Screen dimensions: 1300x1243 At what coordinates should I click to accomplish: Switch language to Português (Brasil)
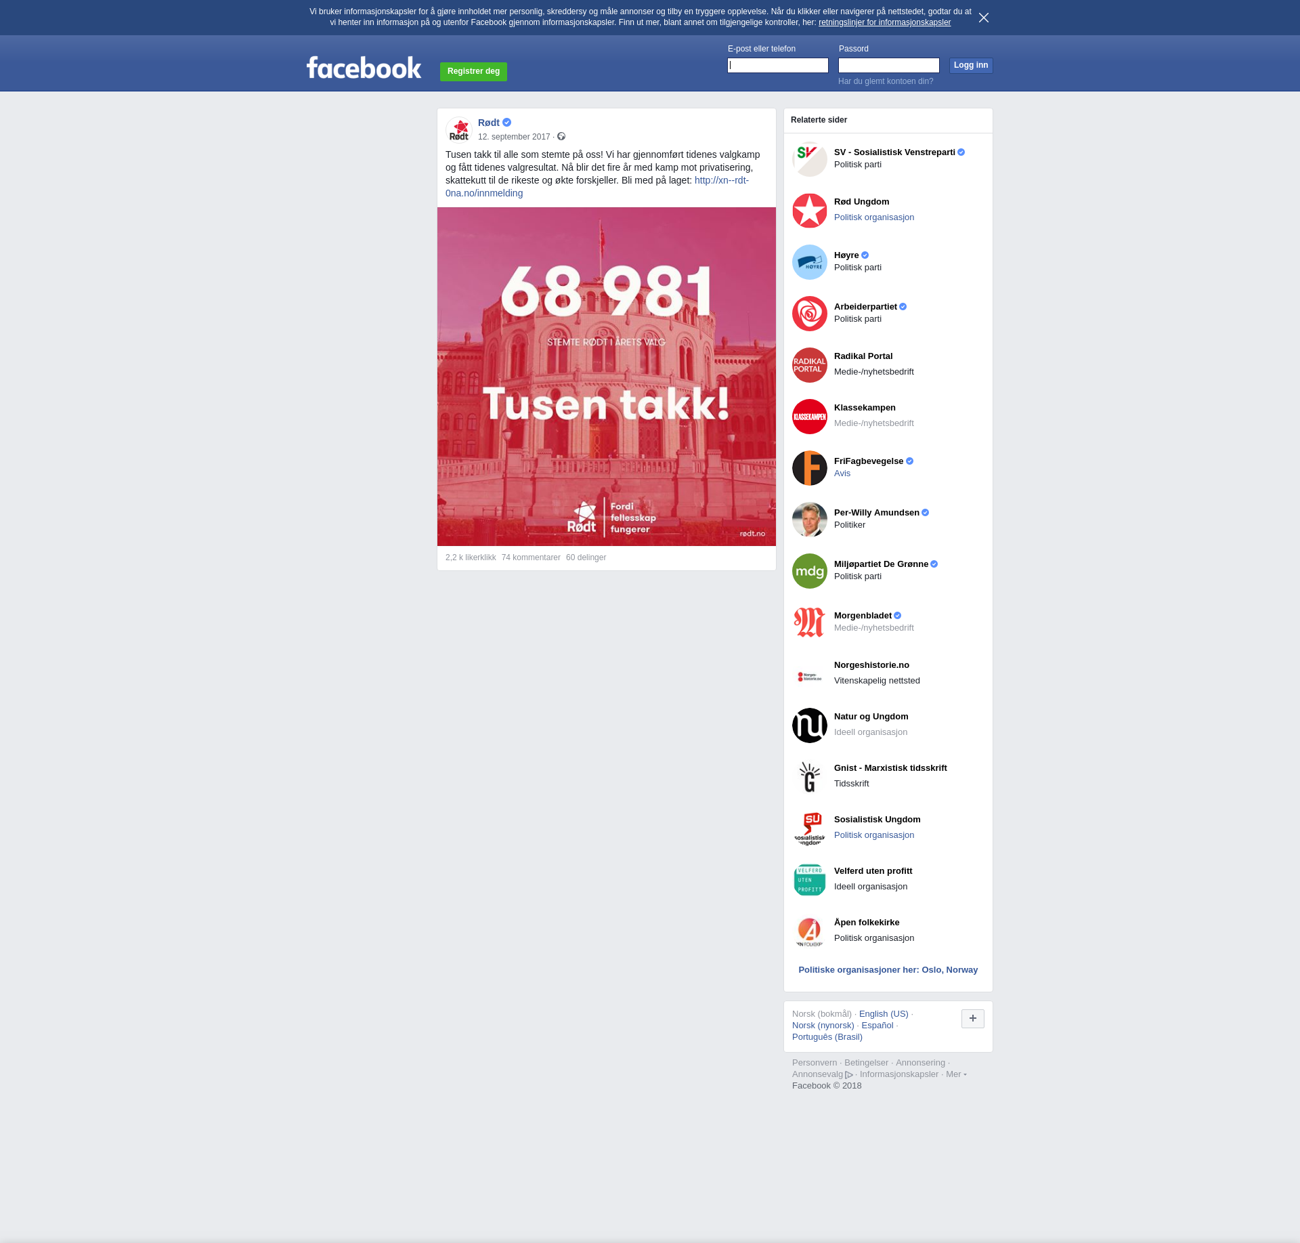(827, 1037)
